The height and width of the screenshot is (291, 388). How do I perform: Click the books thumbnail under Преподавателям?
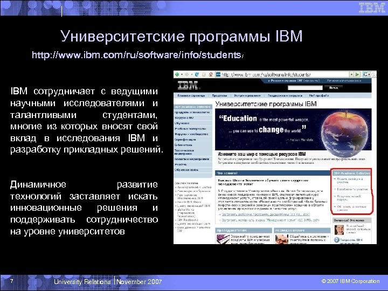223,239
